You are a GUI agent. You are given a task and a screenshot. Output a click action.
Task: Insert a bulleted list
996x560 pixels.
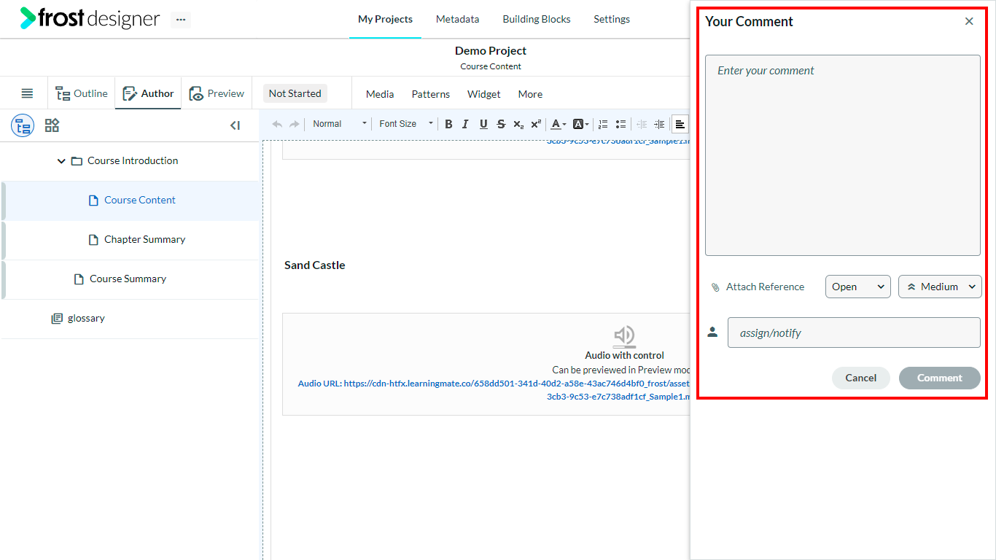(x=620, y=124)
